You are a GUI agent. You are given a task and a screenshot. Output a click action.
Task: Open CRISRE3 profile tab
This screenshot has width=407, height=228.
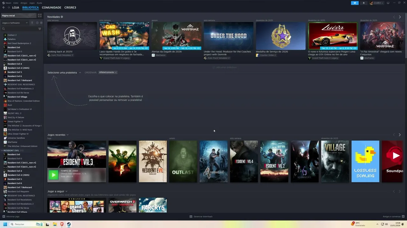(x=70, y=7)
